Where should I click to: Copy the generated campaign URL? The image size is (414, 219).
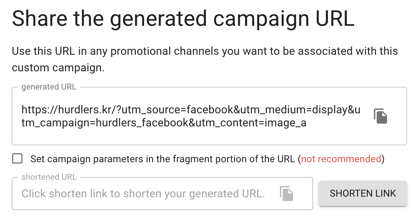click(380, 116)
